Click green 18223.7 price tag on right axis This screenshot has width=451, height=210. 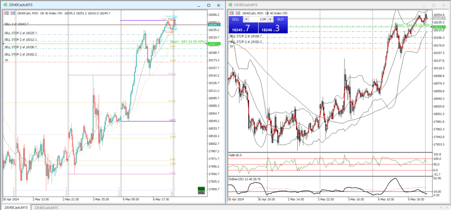[439, 27]
